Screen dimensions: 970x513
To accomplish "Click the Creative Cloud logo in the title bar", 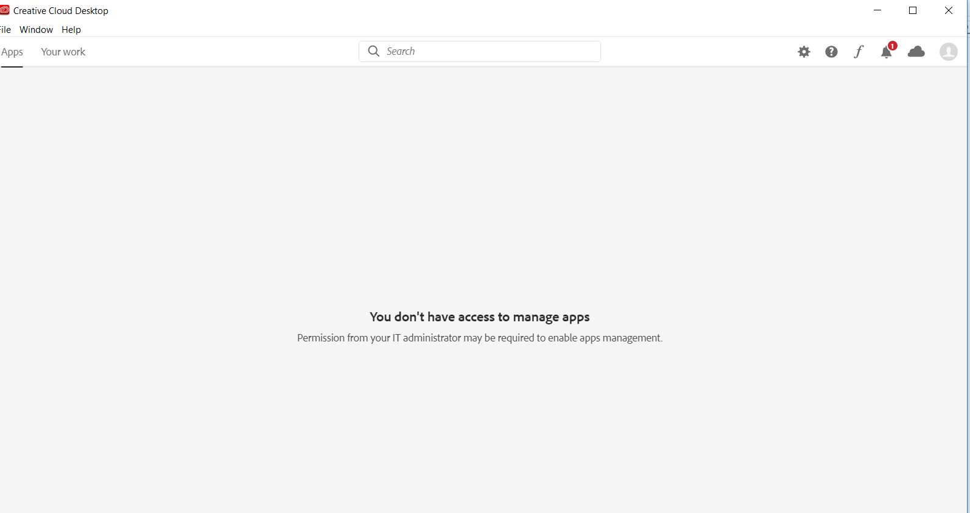I will [5, 10].
